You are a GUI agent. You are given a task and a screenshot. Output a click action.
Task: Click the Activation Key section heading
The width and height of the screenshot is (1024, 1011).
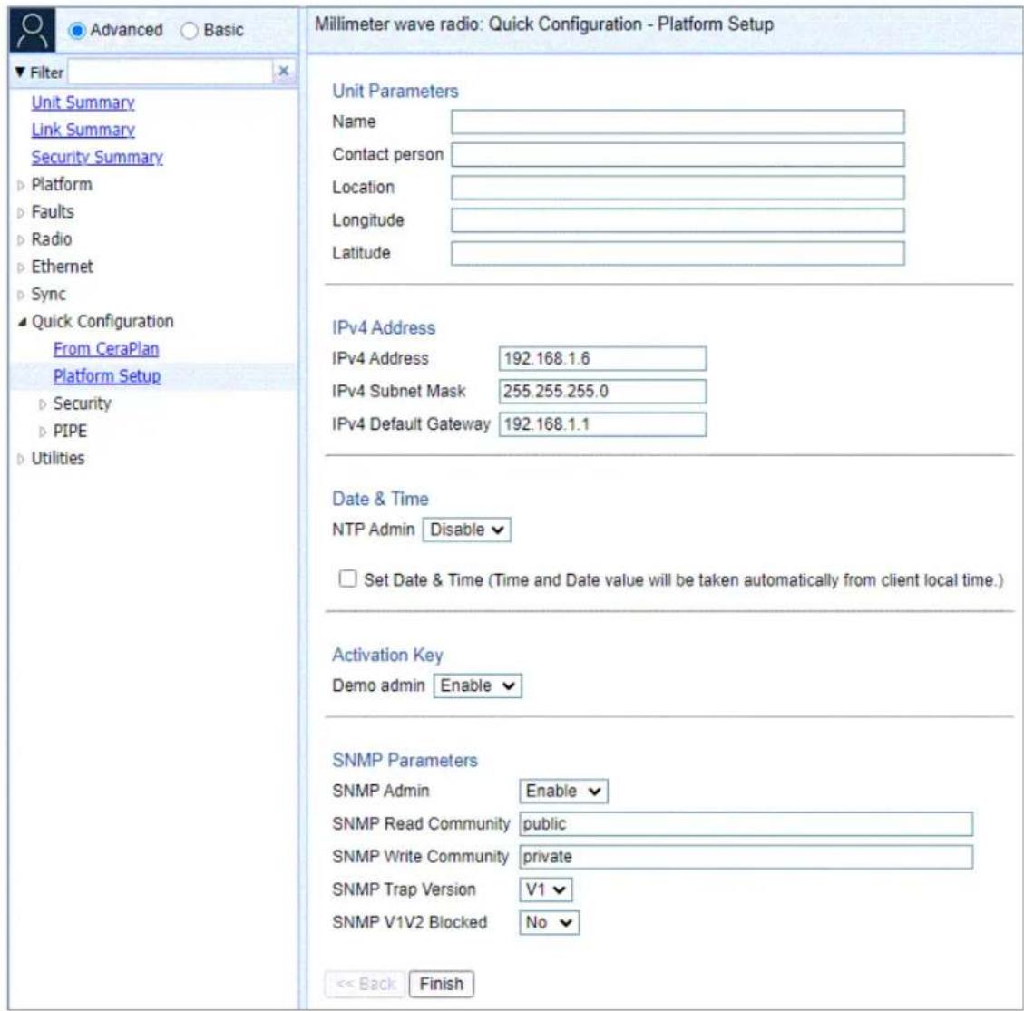point(387,655)
